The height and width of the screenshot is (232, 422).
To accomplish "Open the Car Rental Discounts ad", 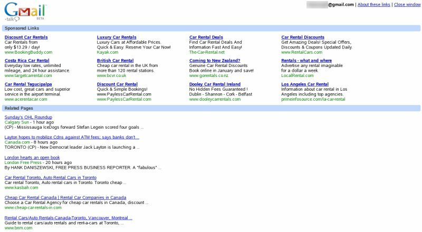I will click(x=303, y=37).
